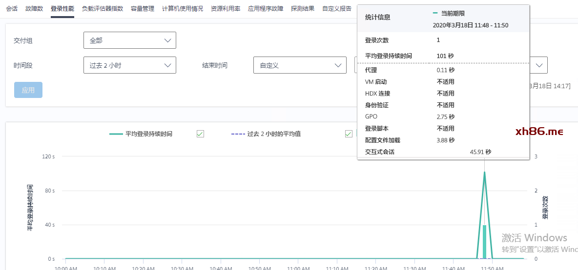Select the 容量管理 tab
The height and width of the screenshot is (270, 578).
143,9
